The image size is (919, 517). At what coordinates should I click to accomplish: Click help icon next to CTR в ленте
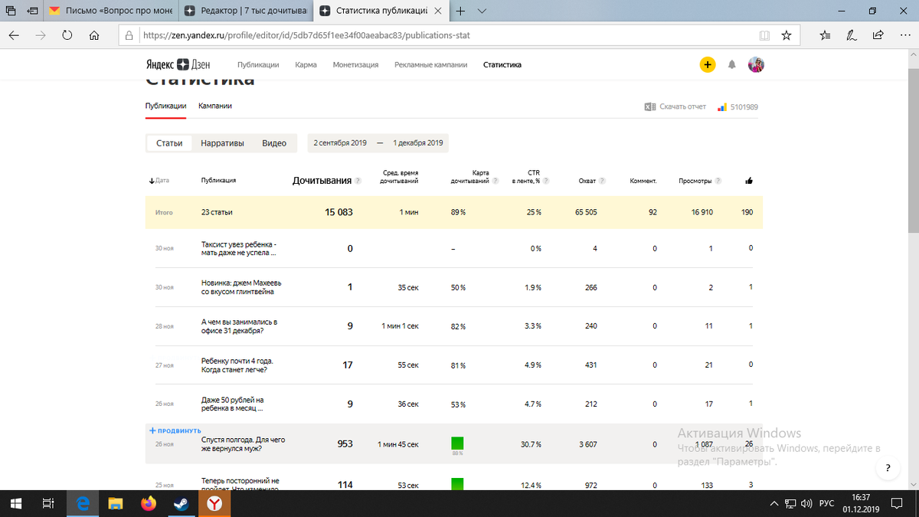point(548,181)
